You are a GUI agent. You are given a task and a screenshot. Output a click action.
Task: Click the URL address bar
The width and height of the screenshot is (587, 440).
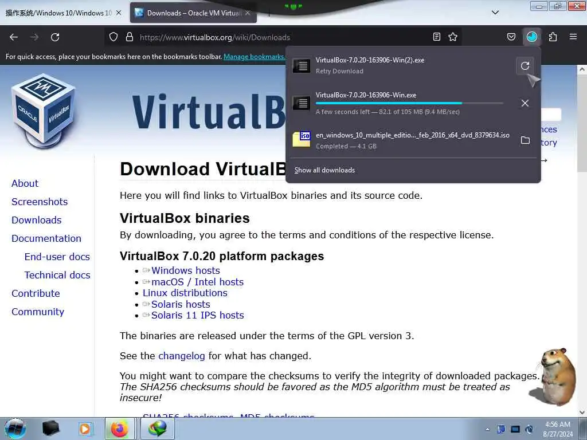pyautogui.click(x=283, y=37)
